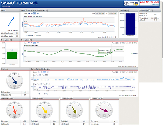Set Sea Level chart zoom to All
164x126 pixels.
tap(38, 43)
